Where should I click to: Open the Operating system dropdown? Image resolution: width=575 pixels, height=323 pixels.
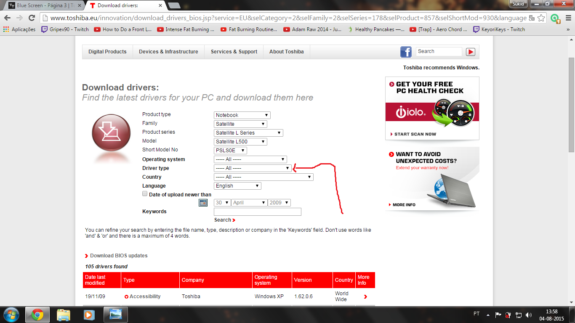tap(250, 159)
